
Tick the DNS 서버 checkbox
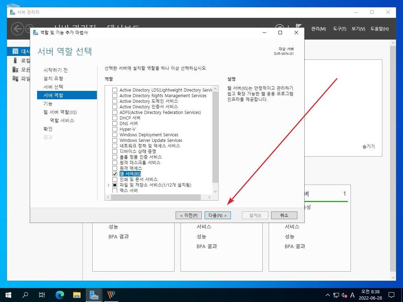[x=115, y=123]
